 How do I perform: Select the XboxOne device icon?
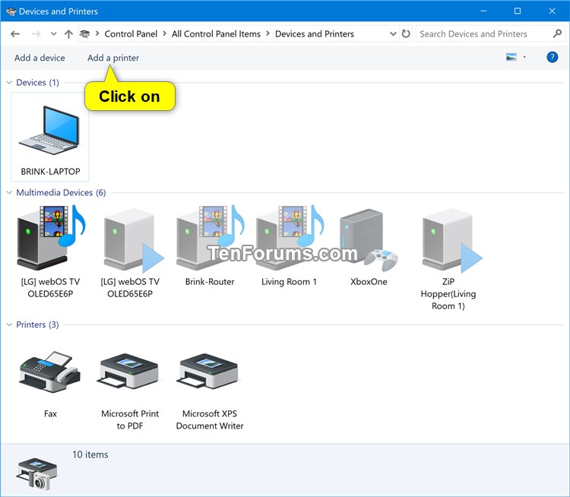[x=369, y=240]
